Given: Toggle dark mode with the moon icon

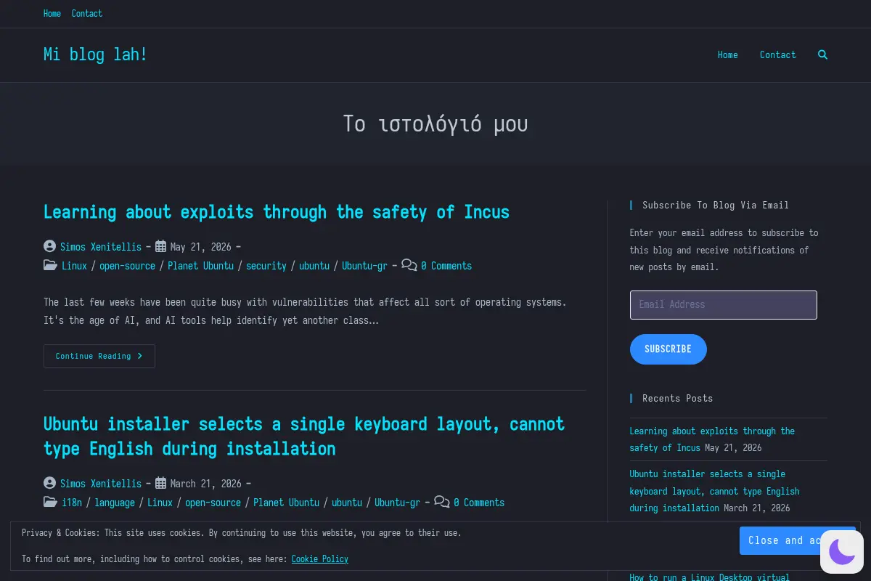Looking at the screenshot, I should point(842,551).
